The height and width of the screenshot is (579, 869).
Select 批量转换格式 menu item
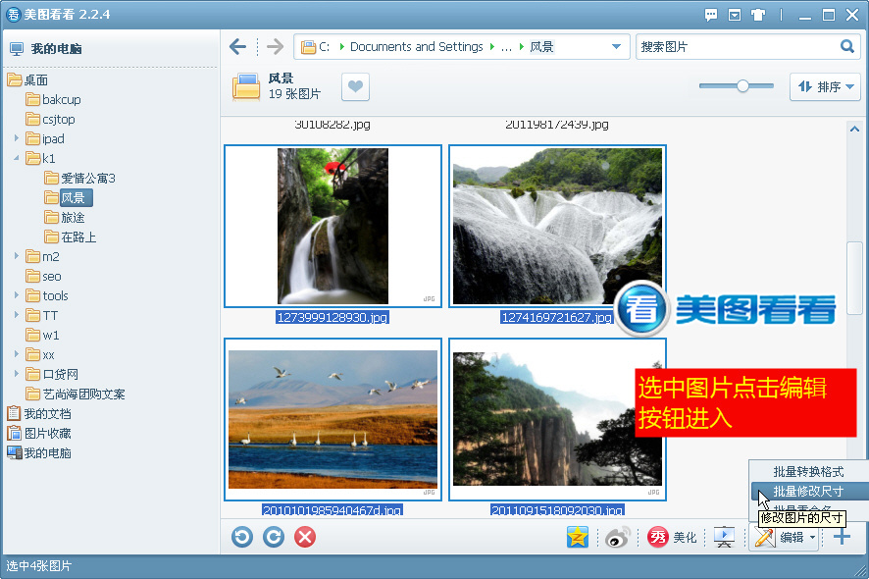tap(808, 471)
